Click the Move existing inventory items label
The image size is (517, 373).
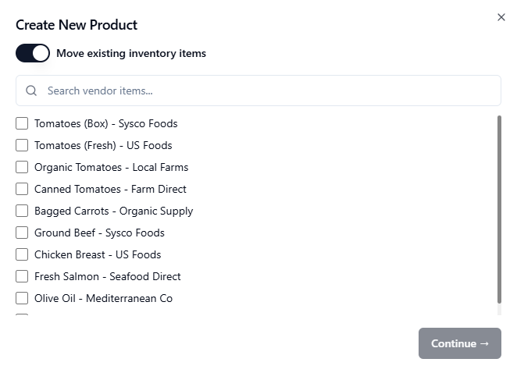point(131,54)
